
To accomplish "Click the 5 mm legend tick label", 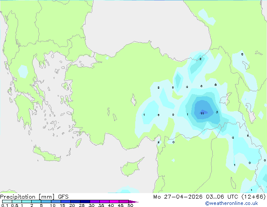I will click(41, 205).
